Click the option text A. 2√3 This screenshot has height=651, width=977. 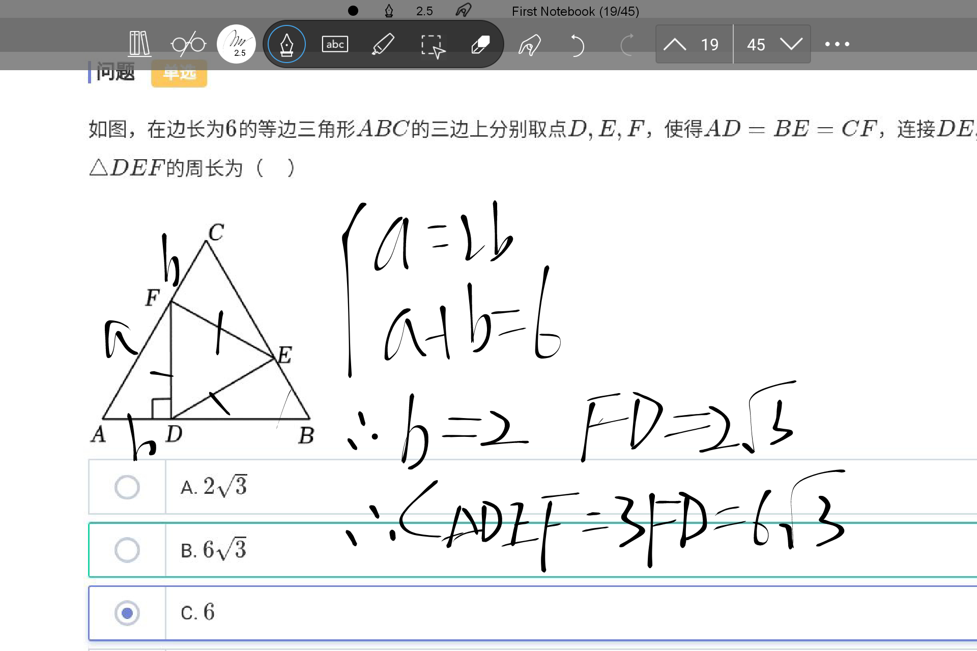click(x=214, y=487)
